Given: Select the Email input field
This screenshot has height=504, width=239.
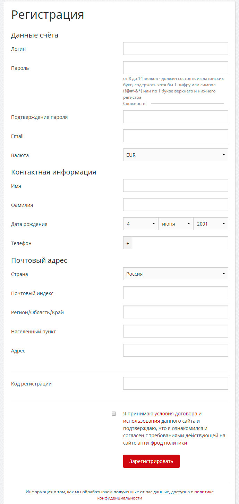Looking at the screenshot, I should pos(176,136).
